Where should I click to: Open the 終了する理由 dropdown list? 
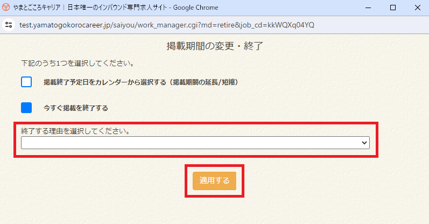click(195, 143)
